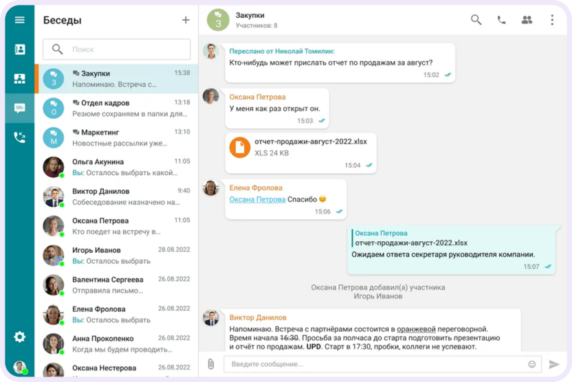Click the conversations search field
Screen dimensions: 572x382
tap(117, 49)
